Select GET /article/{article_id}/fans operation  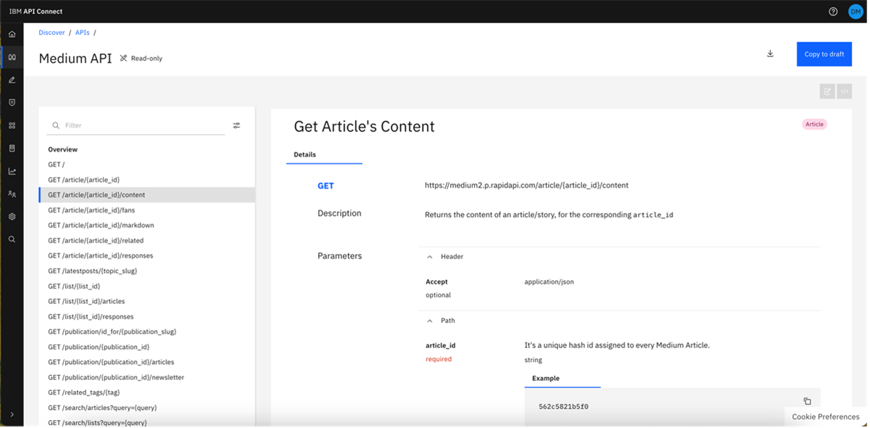[x=147, y=210]
